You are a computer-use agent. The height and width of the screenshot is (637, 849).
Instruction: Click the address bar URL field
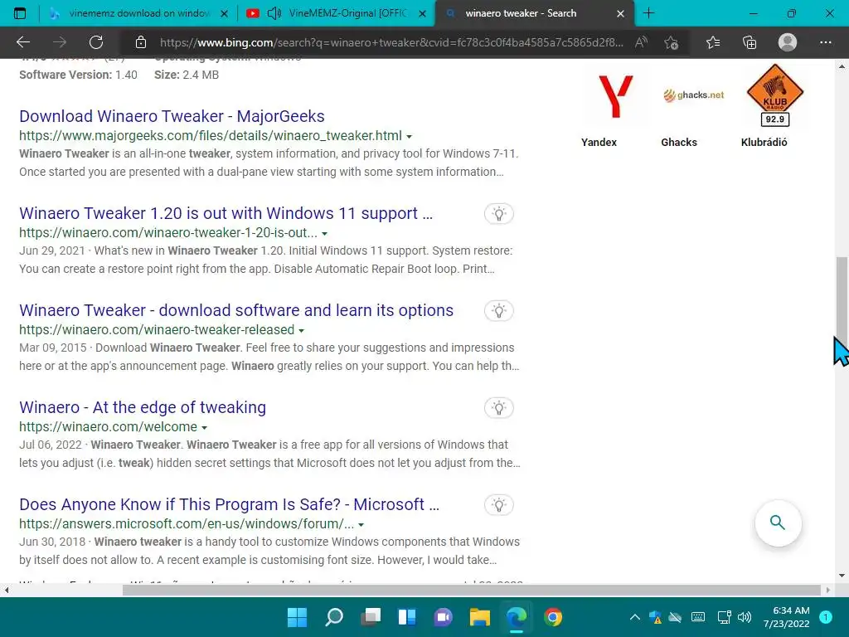tap(391, 42)
